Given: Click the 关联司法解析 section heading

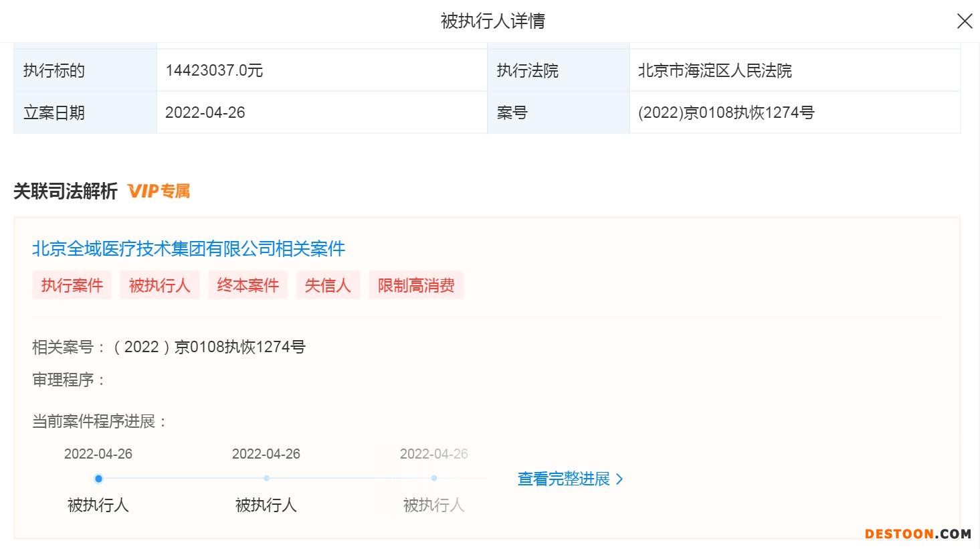Looking at the screenshot, I should pos(66,191).
